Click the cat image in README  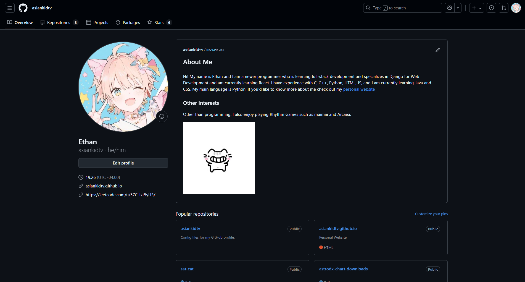click(219, 158)
